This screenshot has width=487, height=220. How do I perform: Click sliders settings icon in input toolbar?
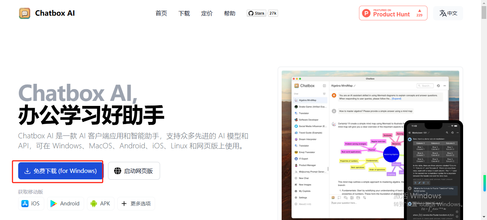click(364, 198)
